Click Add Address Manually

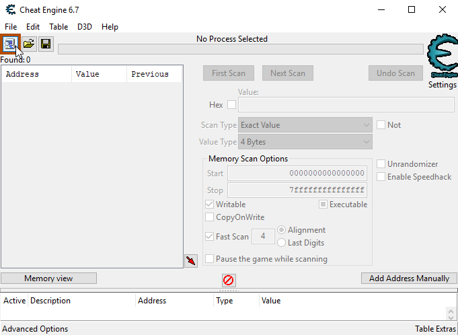(409, 278)
